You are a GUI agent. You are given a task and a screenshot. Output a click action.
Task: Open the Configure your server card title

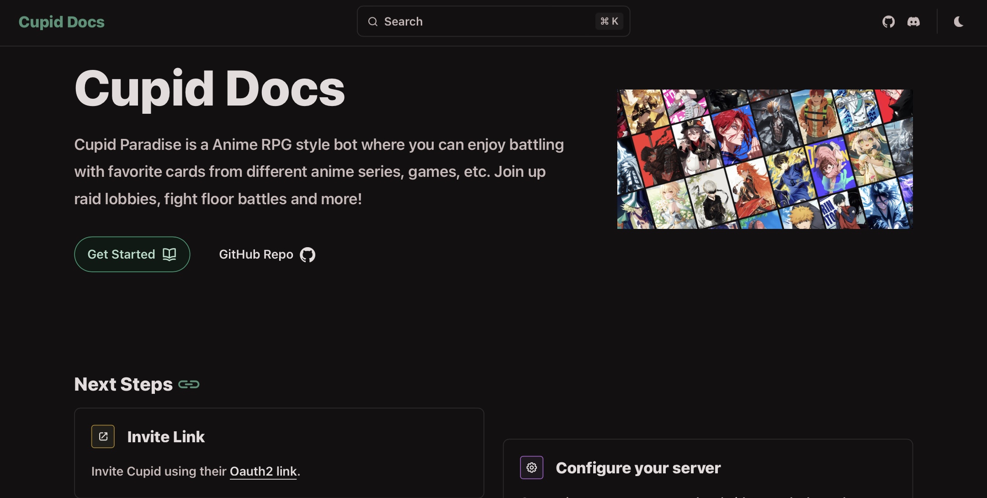coord(638,468)
